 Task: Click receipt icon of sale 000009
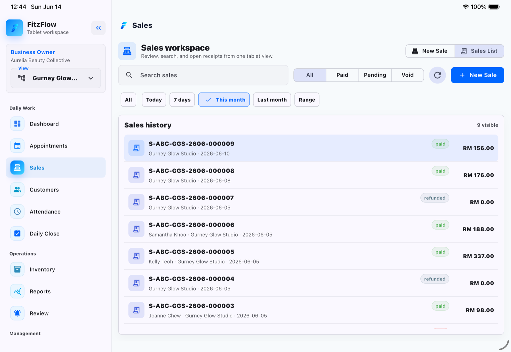point(137,148)
